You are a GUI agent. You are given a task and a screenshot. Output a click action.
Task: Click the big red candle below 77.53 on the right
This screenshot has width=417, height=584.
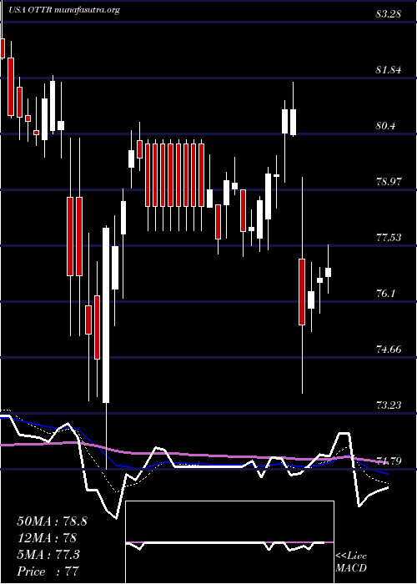click(302, 292)
